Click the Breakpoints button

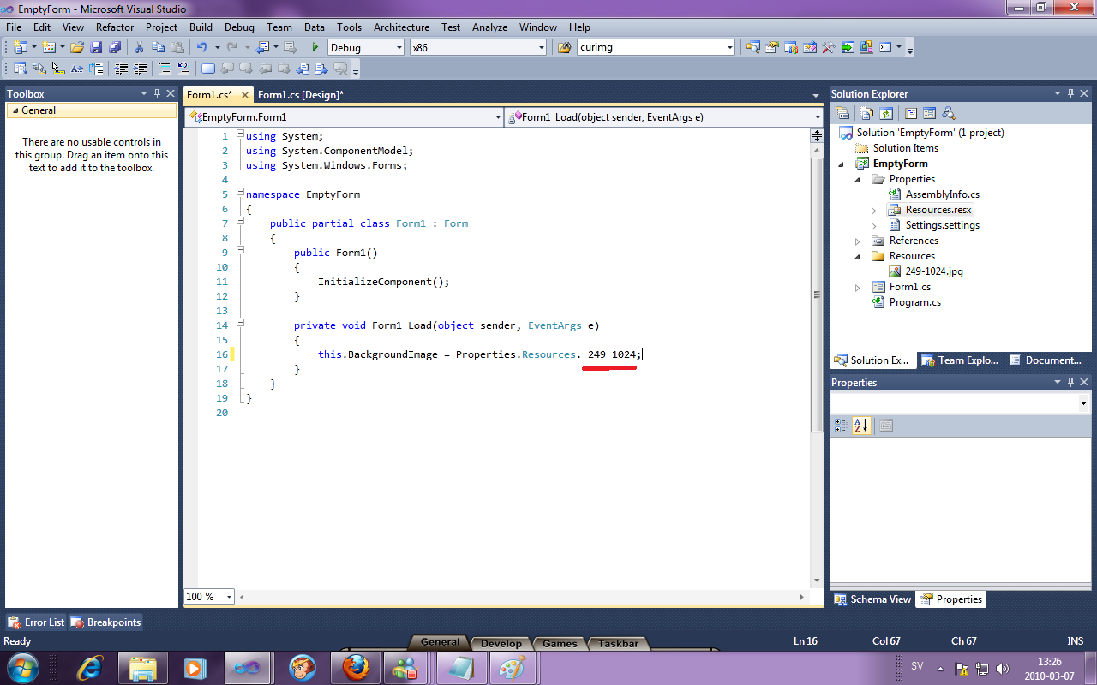coord(105,622)
